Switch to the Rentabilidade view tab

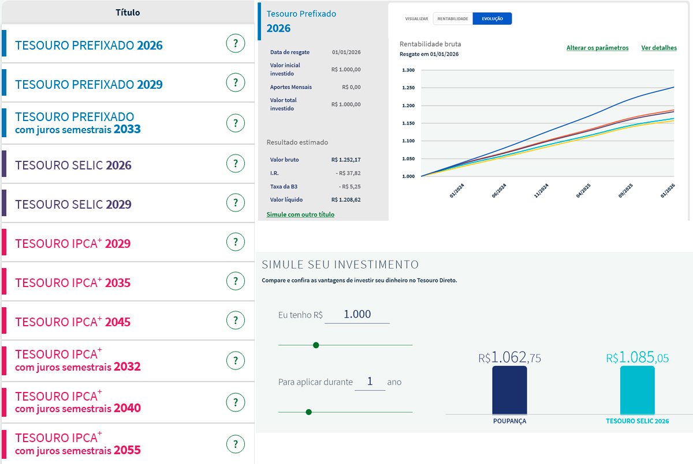[453, 18]
